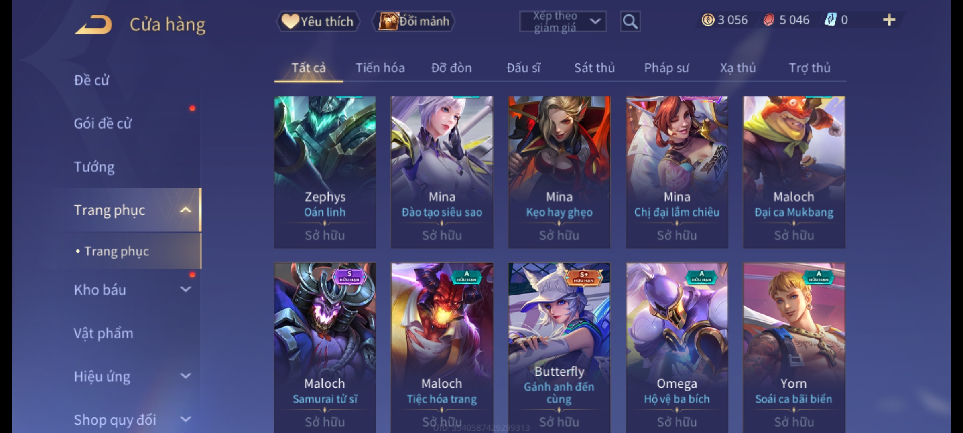Switch to the Pháp sư tab
Screen dimensions: 963x433
tap(666, 68)
